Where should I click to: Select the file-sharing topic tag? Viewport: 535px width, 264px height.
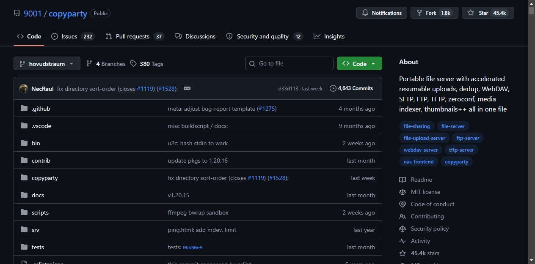click(417, 126)
